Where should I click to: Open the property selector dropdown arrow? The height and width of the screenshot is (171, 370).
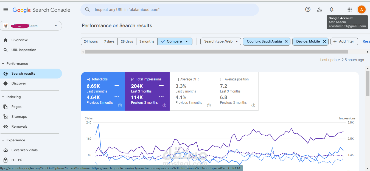(x=56, y=26)
